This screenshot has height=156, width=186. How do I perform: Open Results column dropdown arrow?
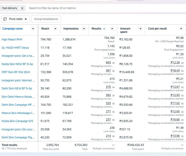pyautogui.click(x=112, y=29)
